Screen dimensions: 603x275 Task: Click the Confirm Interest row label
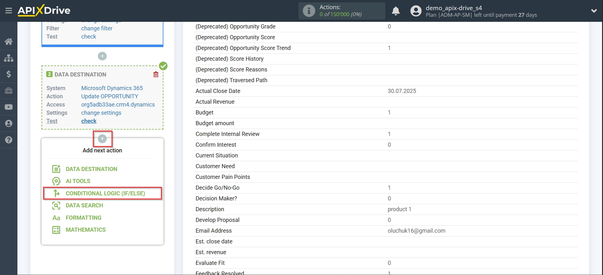pyautogui.click(x=216, y=145)
